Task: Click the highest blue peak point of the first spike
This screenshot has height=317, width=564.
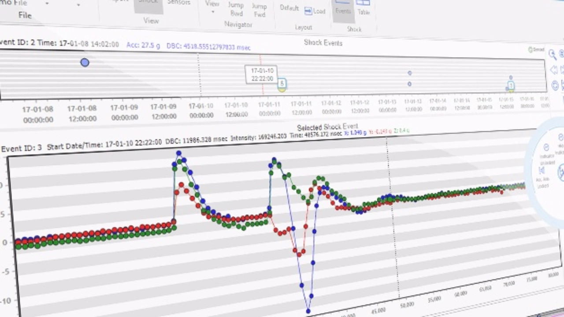Action: pyautogui.click(x=178, y=153)
